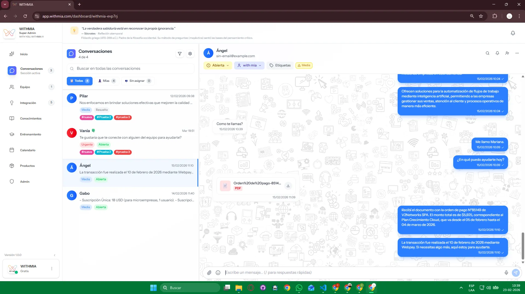Click the add participant icon in chat header
This screenshot has height=294, width=525.
point(507,53)
